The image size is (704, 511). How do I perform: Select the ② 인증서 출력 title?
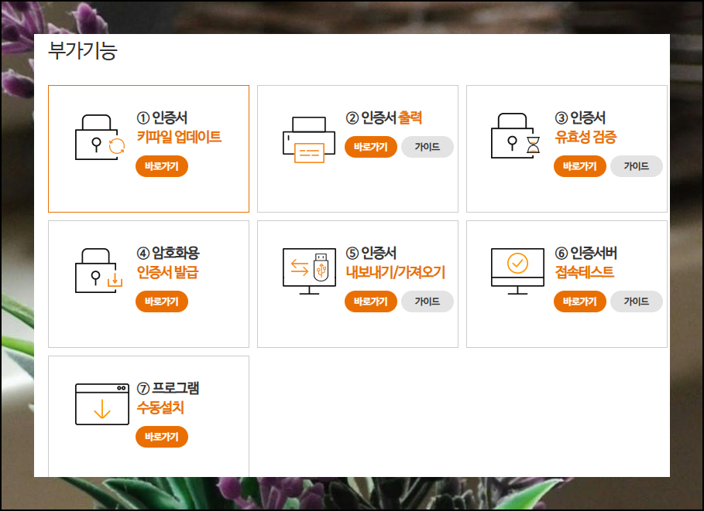384,118
